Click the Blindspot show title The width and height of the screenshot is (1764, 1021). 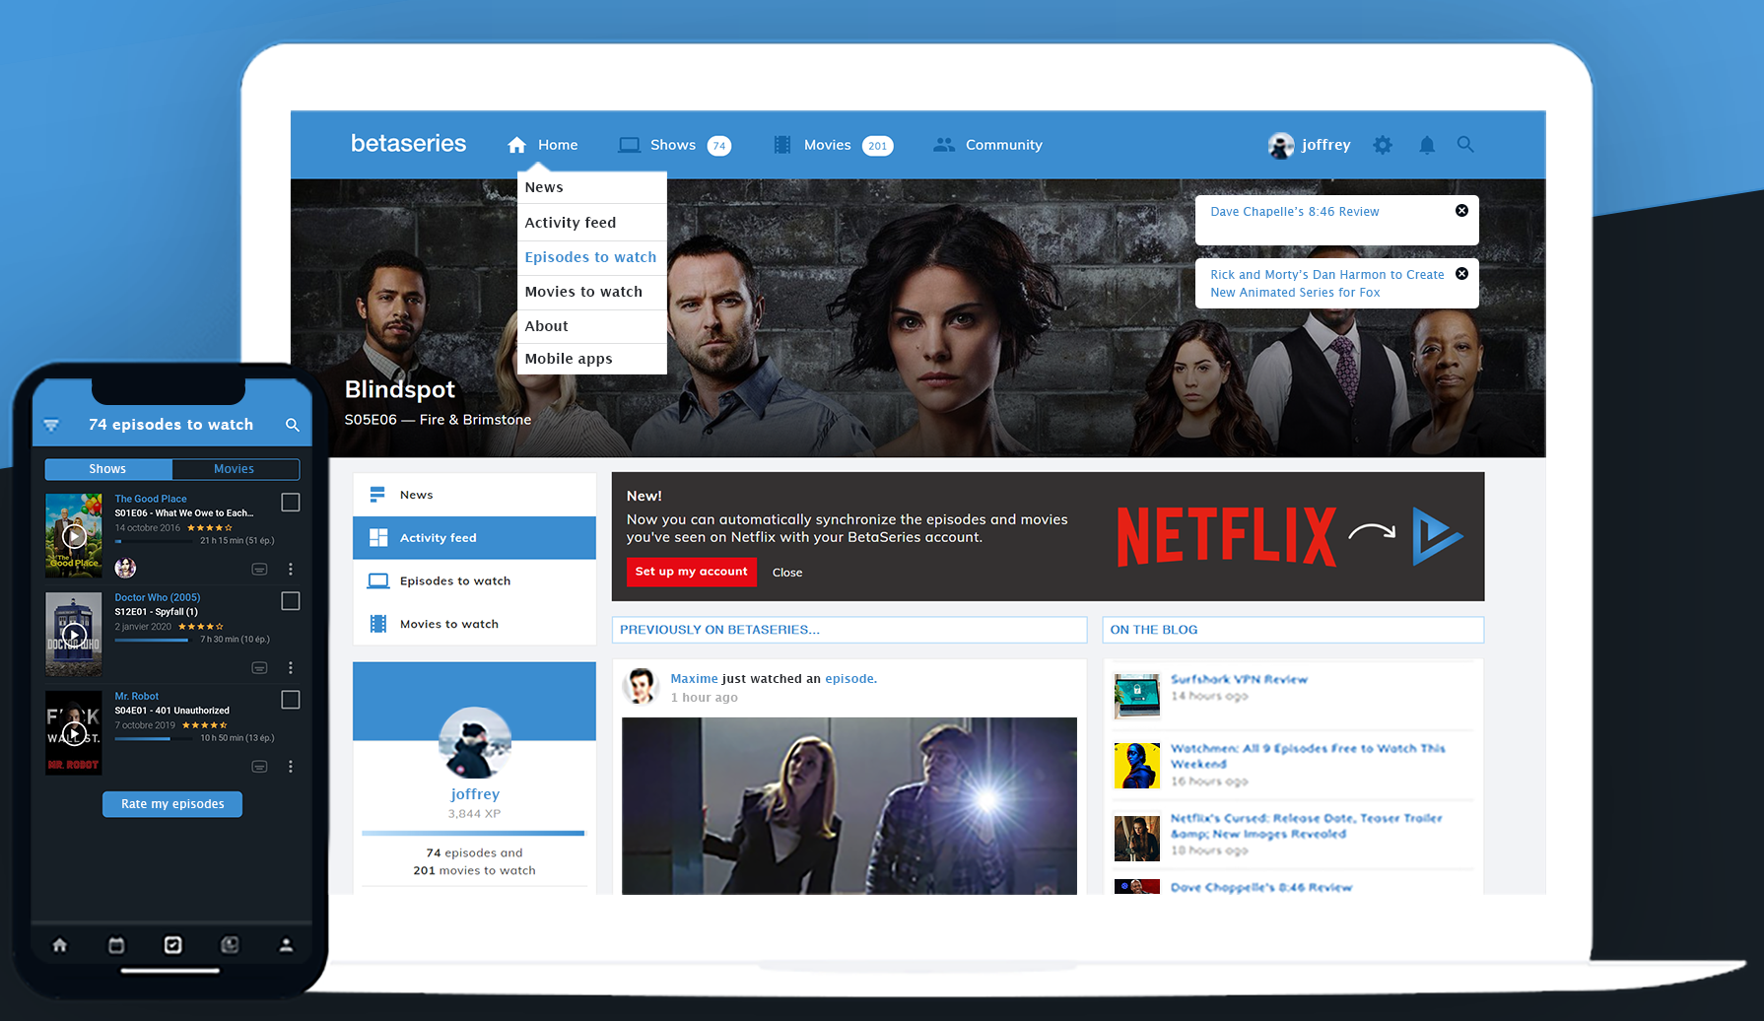pyautogui.click(x=400, y=389)
